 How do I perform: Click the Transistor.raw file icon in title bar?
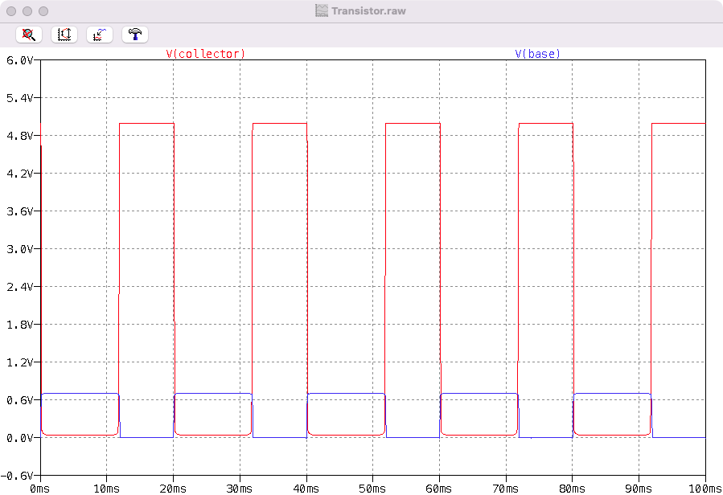[x=322, y=10]
